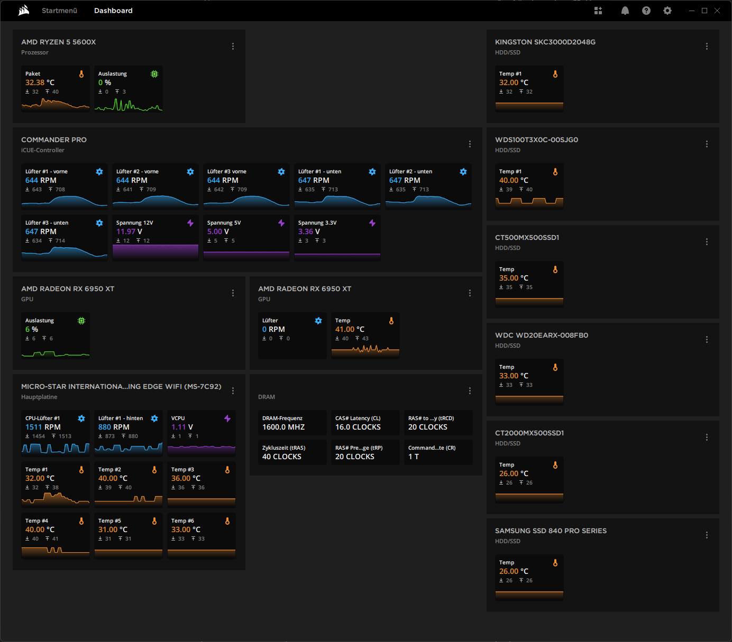Image resolution: width=732 pixels, height=642 pixels.
Task: Click the COMMANDER PRO heading
Action: pos(54,140)
